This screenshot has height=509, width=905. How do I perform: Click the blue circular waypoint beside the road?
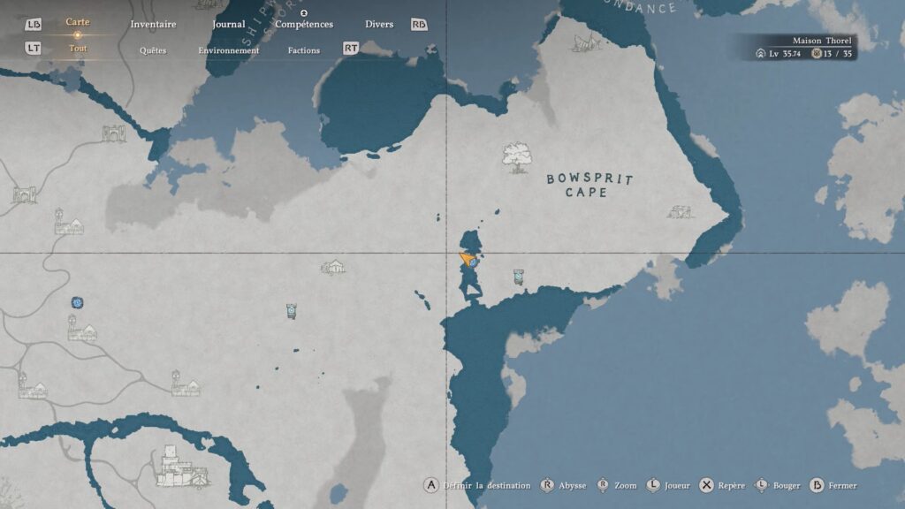point(77,302)
